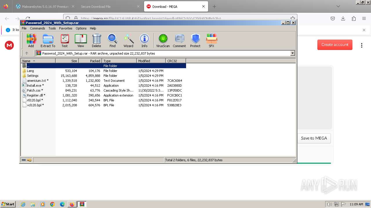The width and height of the screenshot is (371, 208).
Task: Select the rtl120.bpl file
Action: pos(103,100)
